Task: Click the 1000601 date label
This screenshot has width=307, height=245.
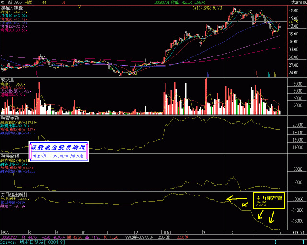Action: pyautogui.click(x=298, y=232)
